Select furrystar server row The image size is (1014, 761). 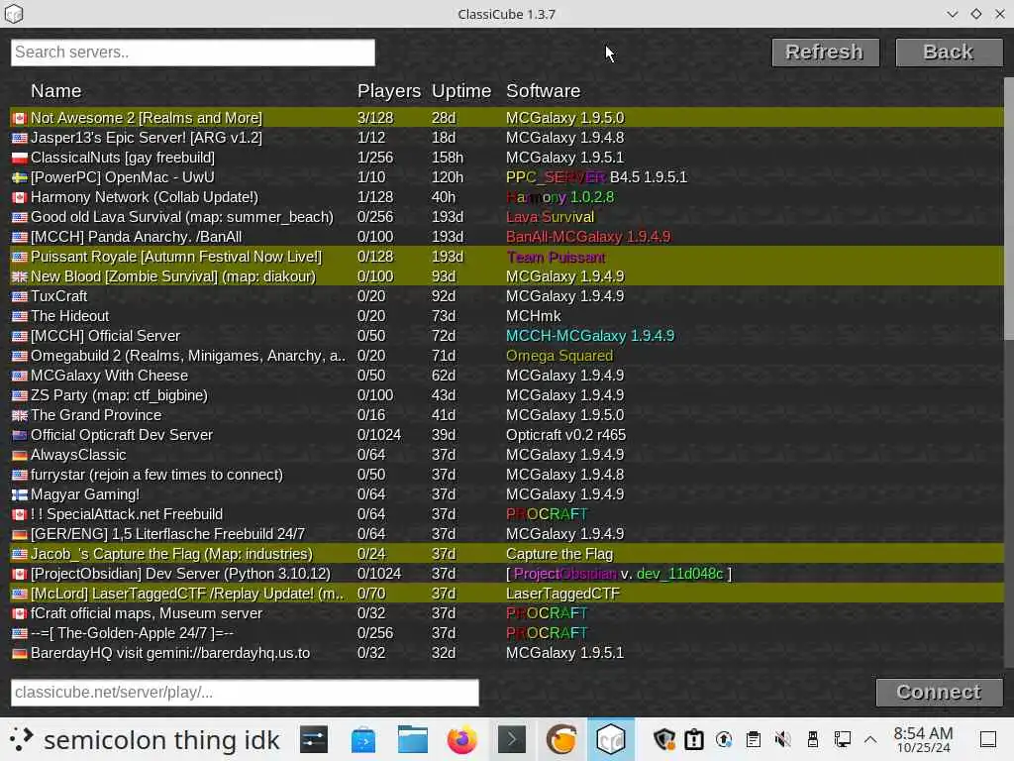click(506, 475)
